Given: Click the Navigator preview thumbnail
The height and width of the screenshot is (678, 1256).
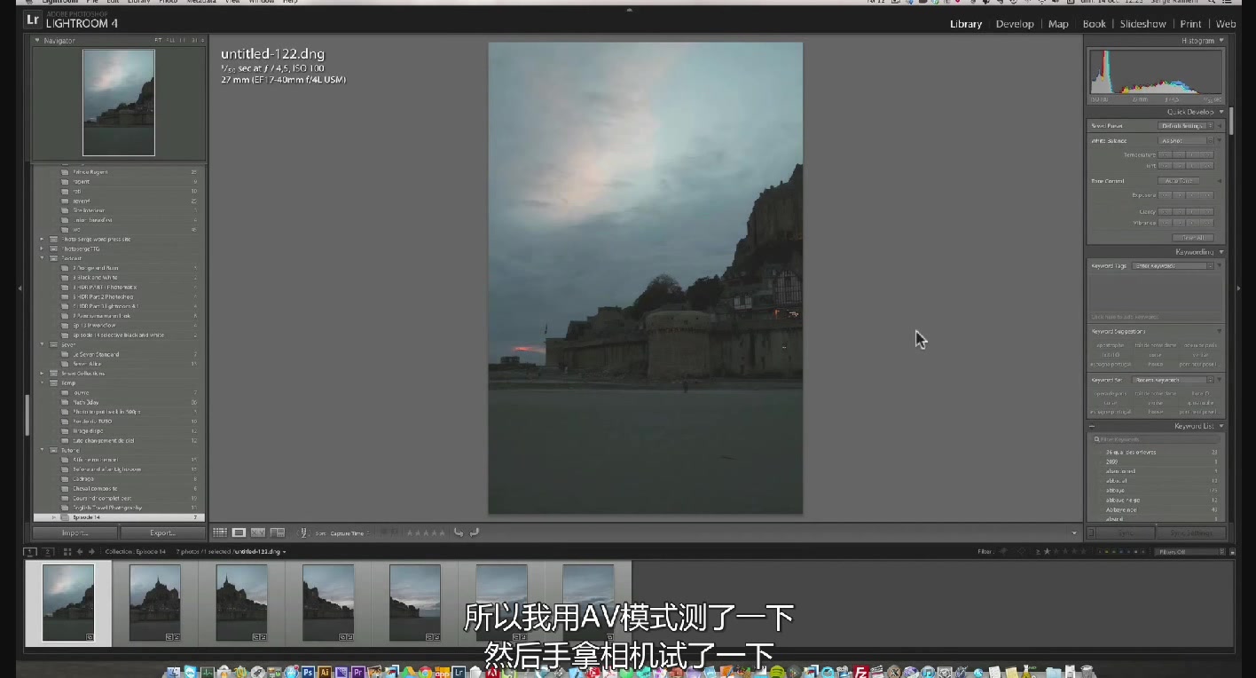Looking at the screenshot, I should [119, 102].
